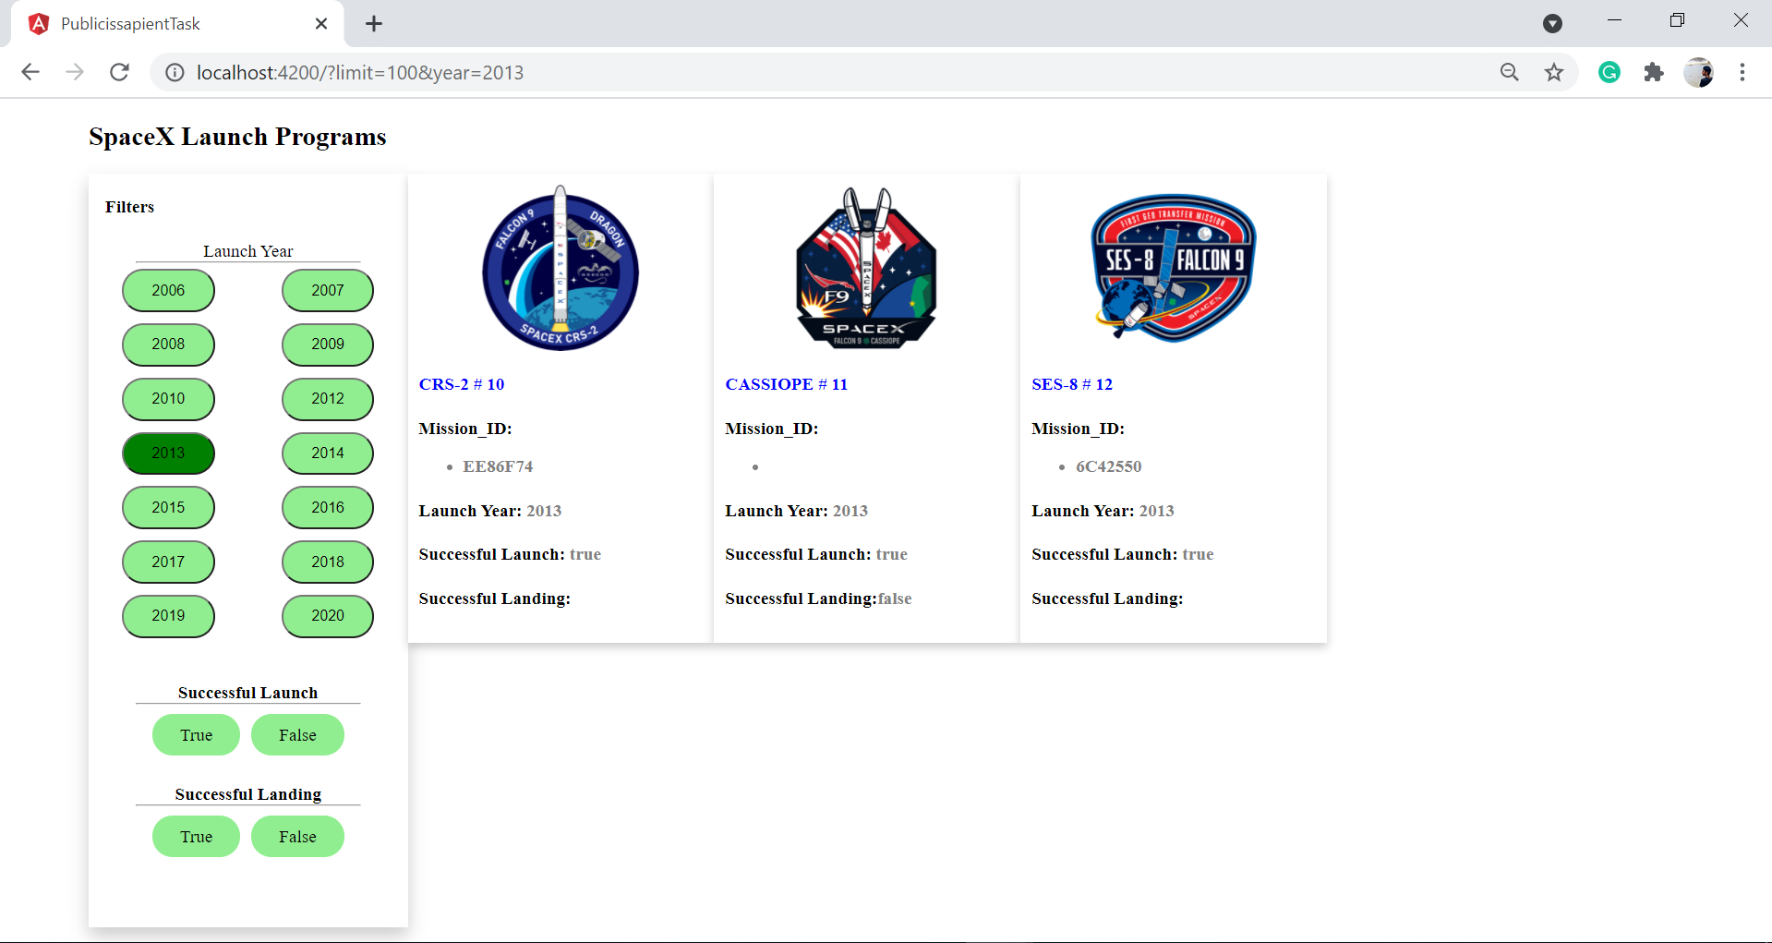
Task: Toggle the 2013 launch year filter off
Action: point(168,453)
